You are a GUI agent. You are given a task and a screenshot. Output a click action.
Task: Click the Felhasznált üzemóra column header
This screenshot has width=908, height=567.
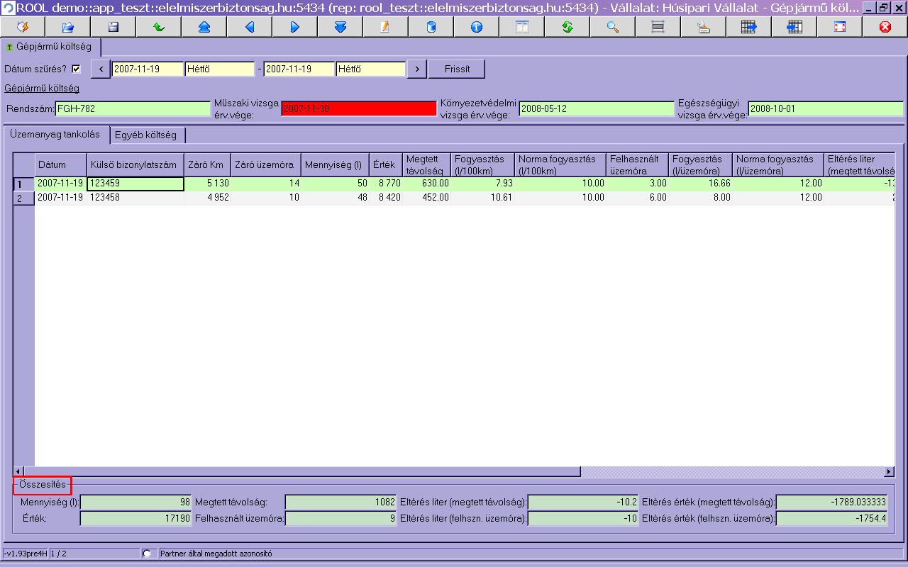[638, 164]
